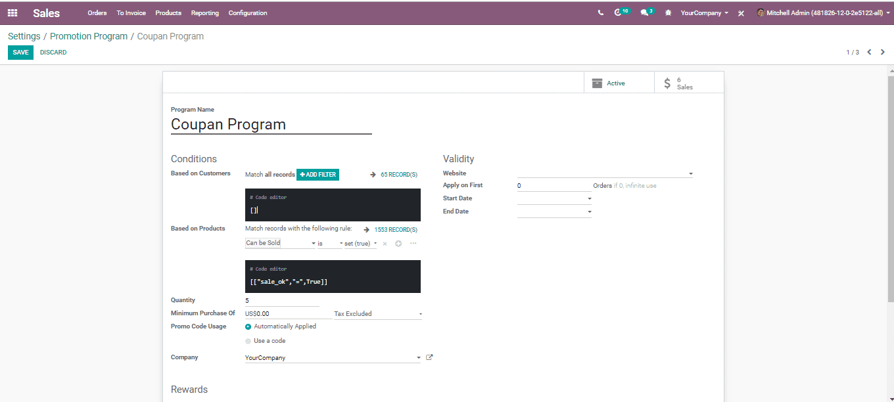Open the Reporting menu
Screen dimensions: 894x402
point(205,12)
